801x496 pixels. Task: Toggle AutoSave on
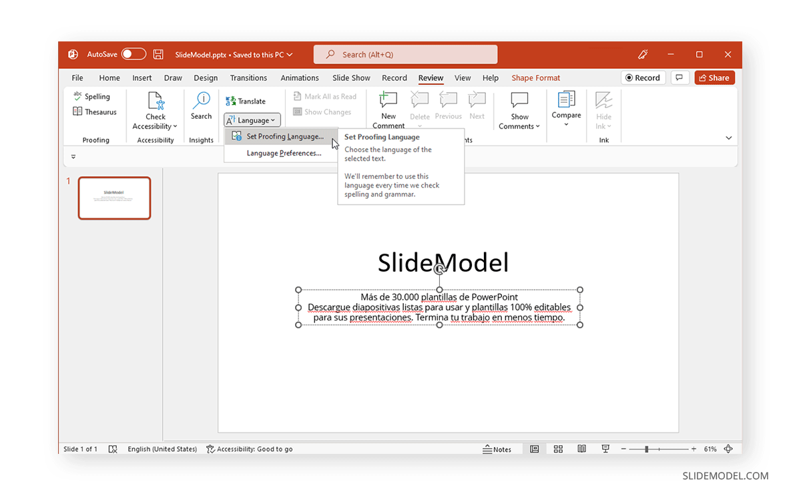(x=133, y=54)
